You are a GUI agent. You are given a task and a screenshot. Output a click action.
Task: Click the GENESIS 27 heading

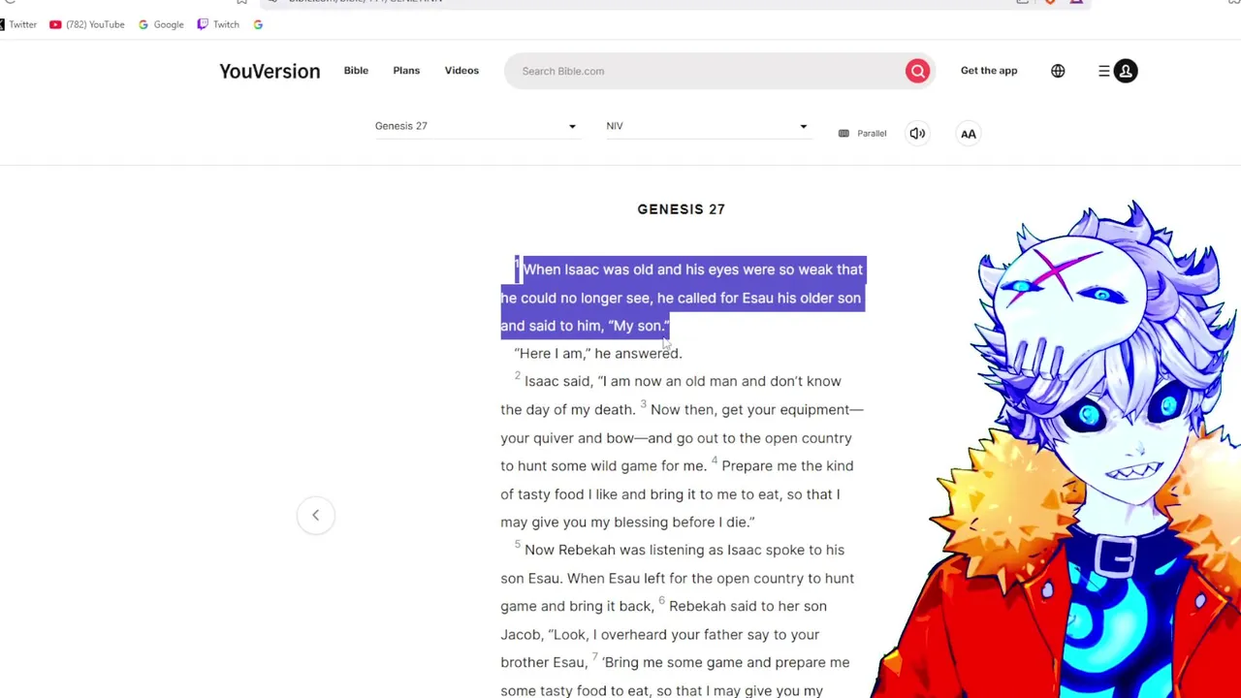click(x=682, y=209)
